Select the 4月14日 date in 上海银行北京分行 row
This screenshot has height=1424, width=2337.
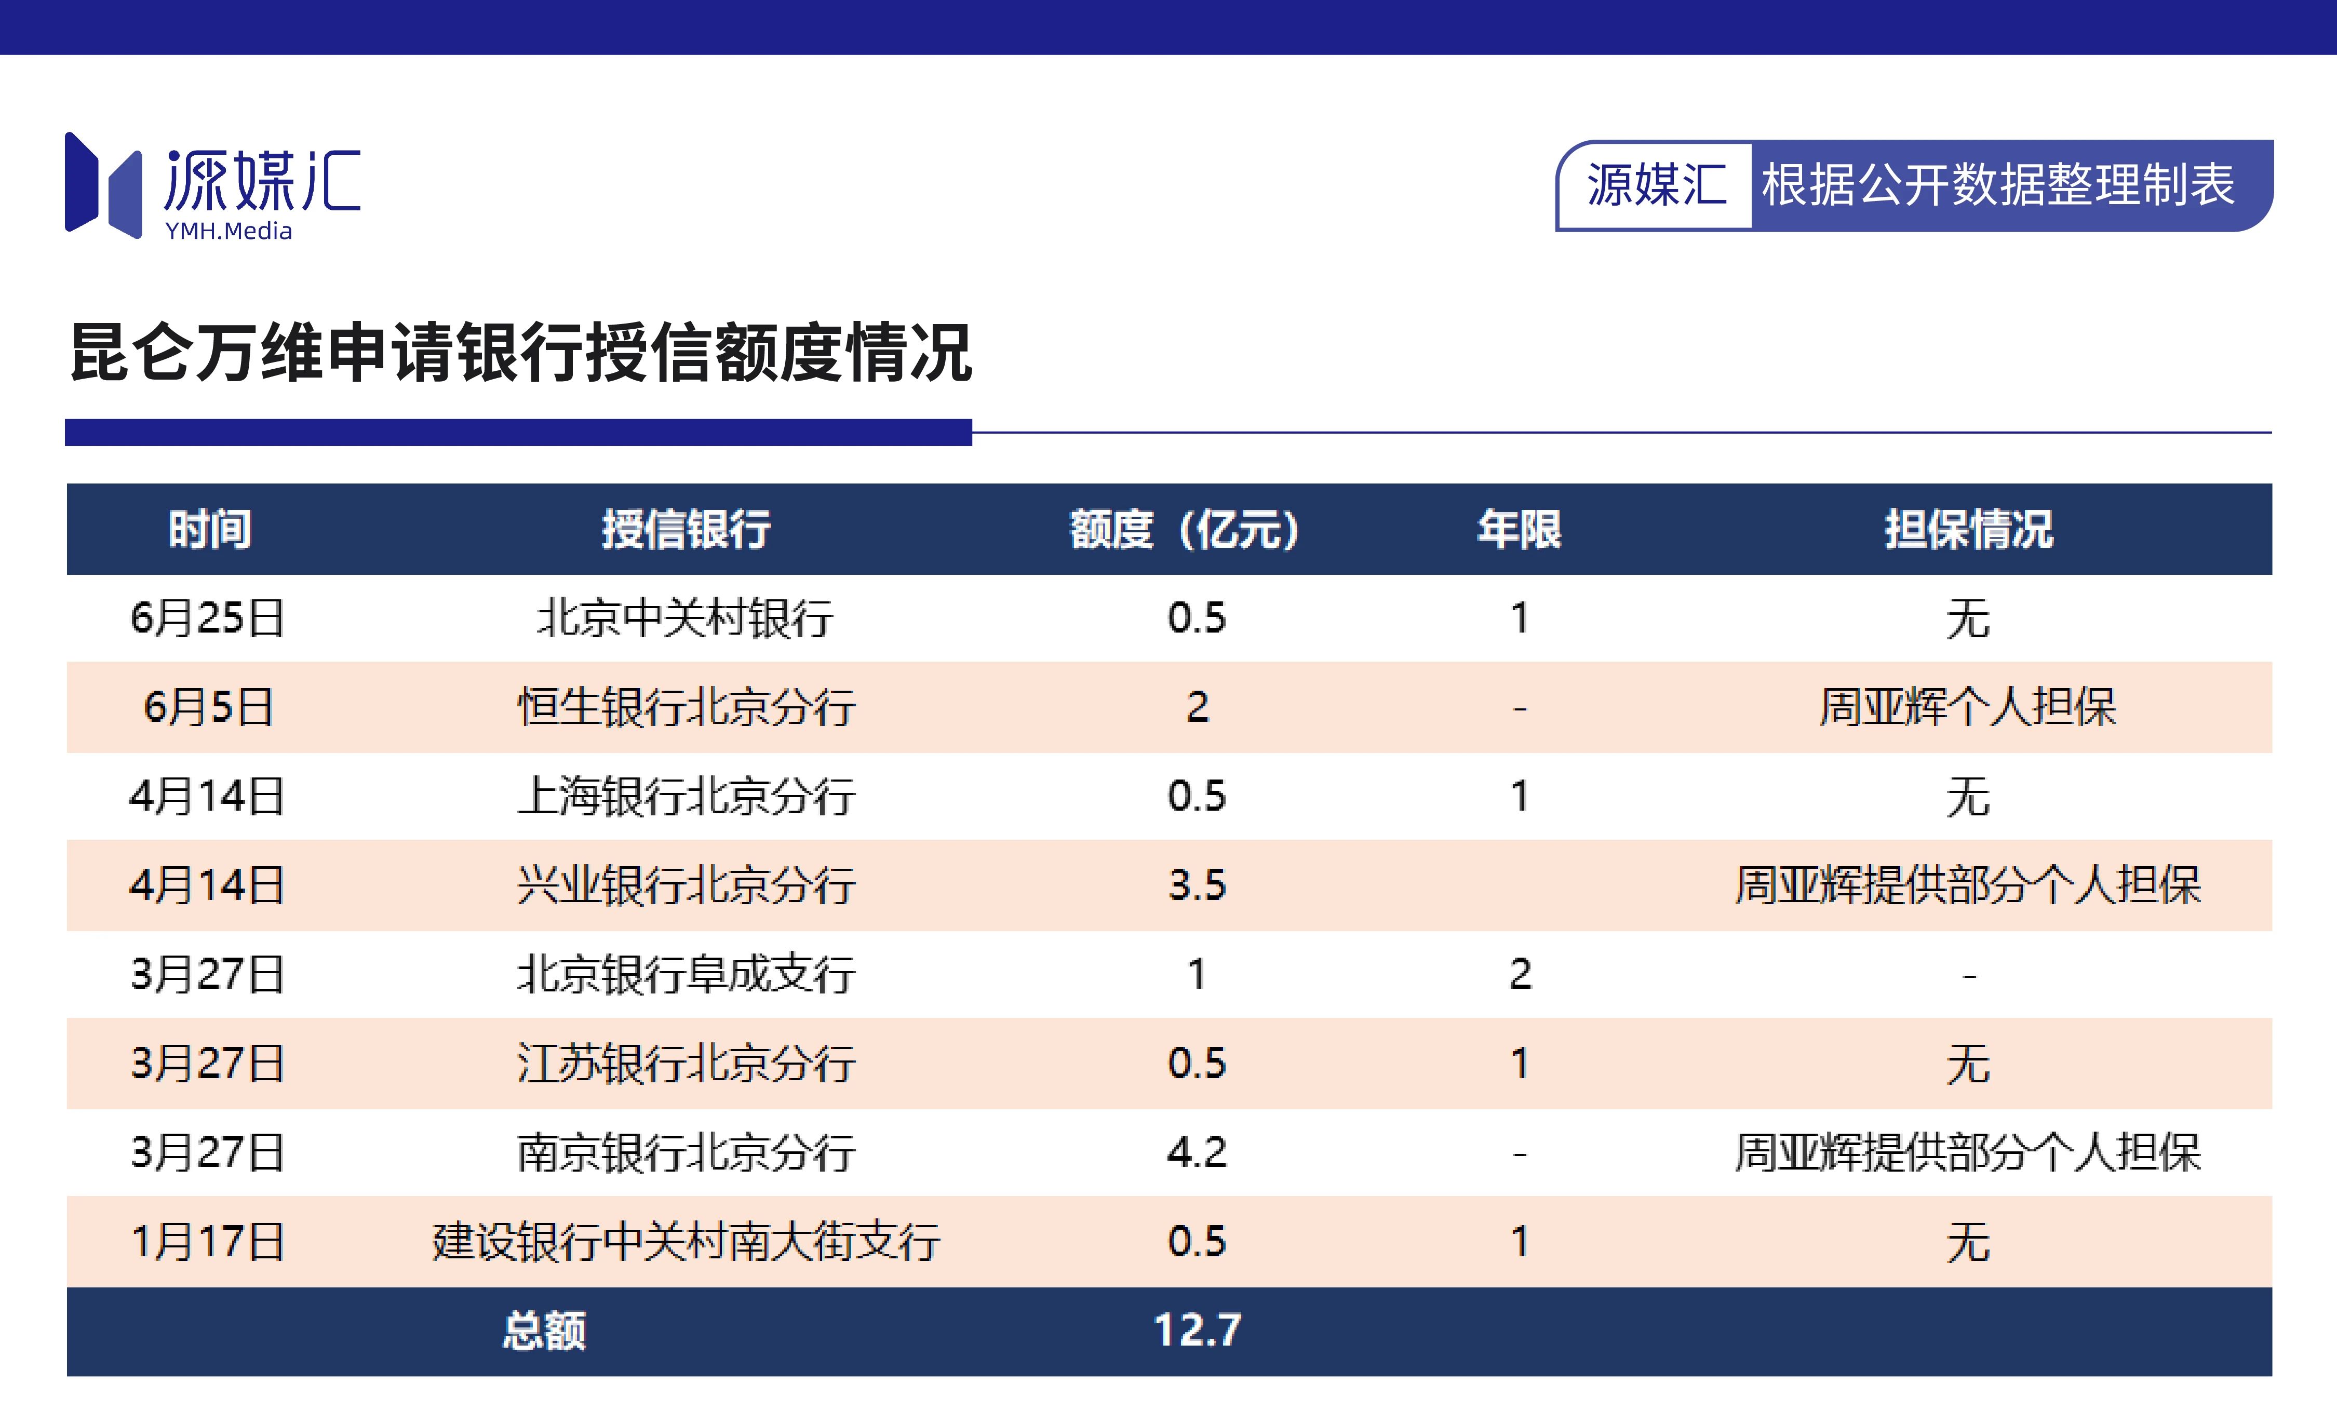208,797
